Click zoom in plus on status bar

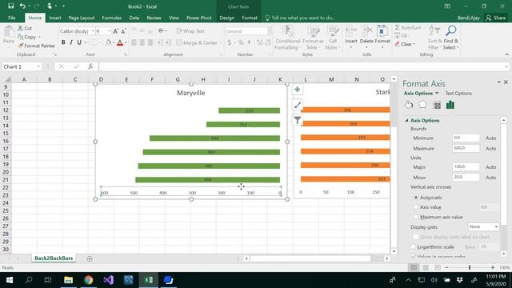point(493,267)
